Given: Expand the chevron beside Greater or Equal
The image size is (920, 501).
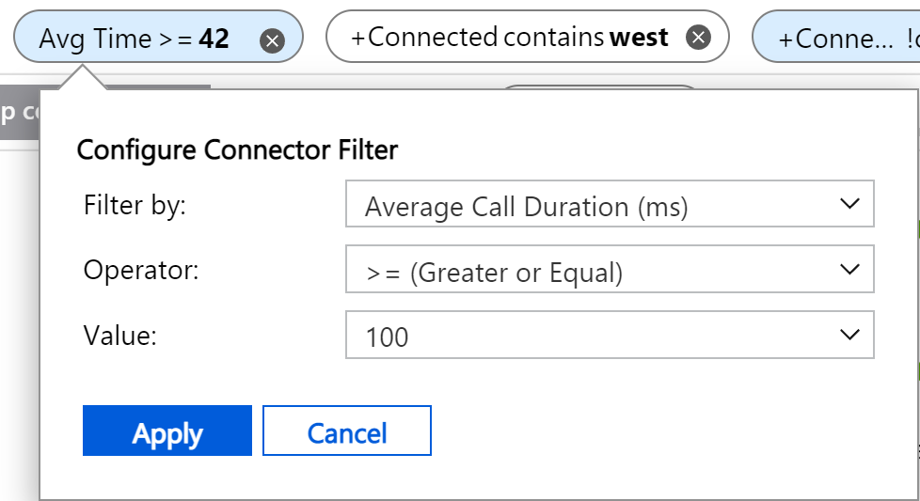Looking at the screenshot, I should 849,270.
